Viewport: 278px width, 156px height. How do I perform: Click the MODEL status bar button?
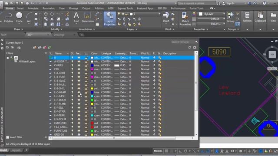[x=158, y=151]
